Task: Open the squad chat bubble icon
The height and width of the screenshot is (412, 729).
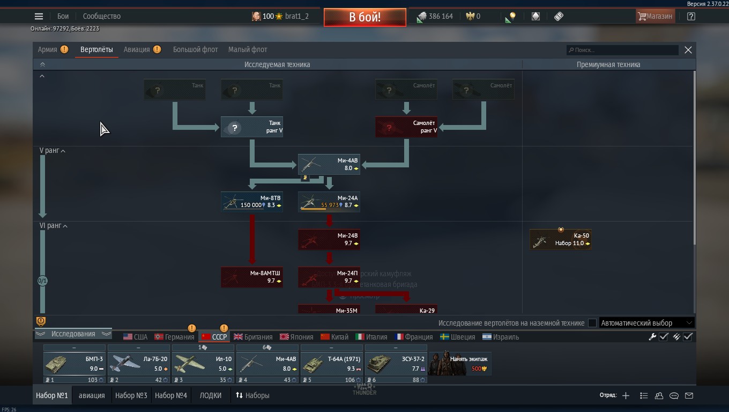Action: coord(674,396)
